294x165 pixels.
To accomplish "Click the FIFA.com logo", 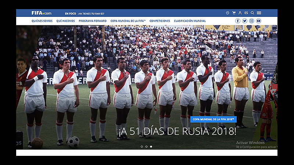I will (41, 13).
